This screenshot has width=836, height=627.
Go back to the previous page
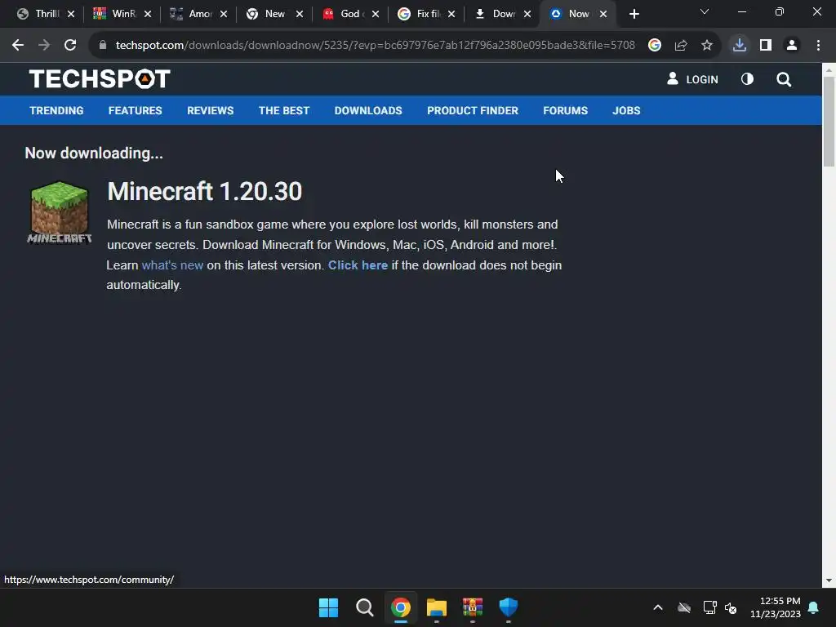(18, 46)
